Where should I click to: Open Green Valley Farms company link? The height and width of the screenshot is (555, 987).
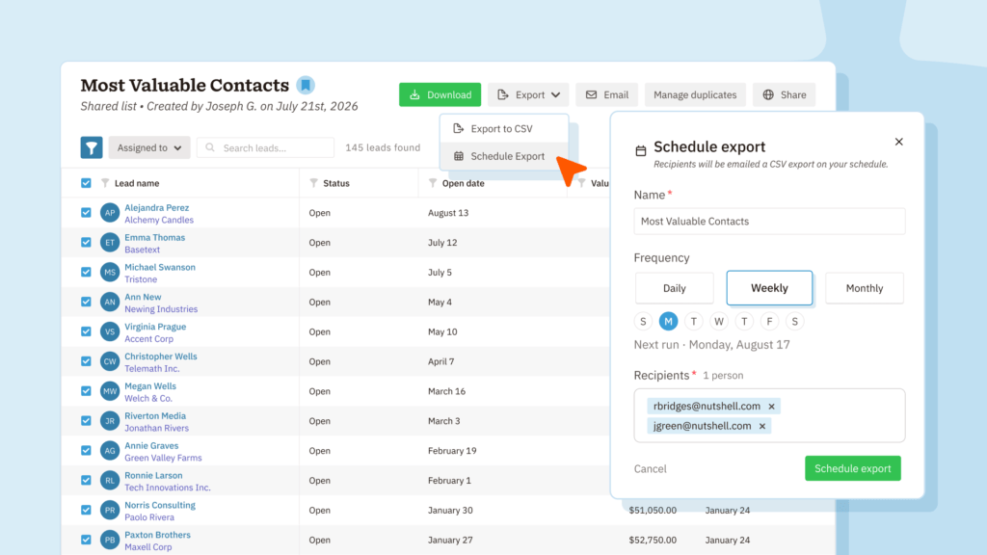[163, 458]
